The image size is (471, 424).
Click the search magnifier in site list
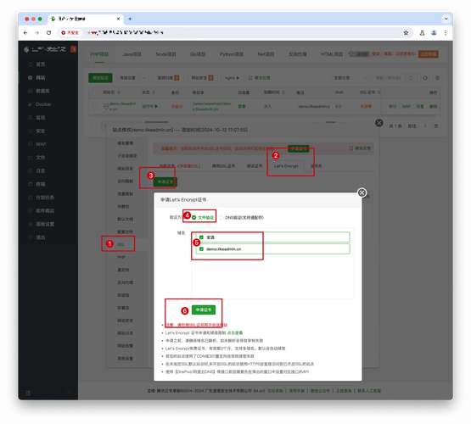tap(411, 78)
